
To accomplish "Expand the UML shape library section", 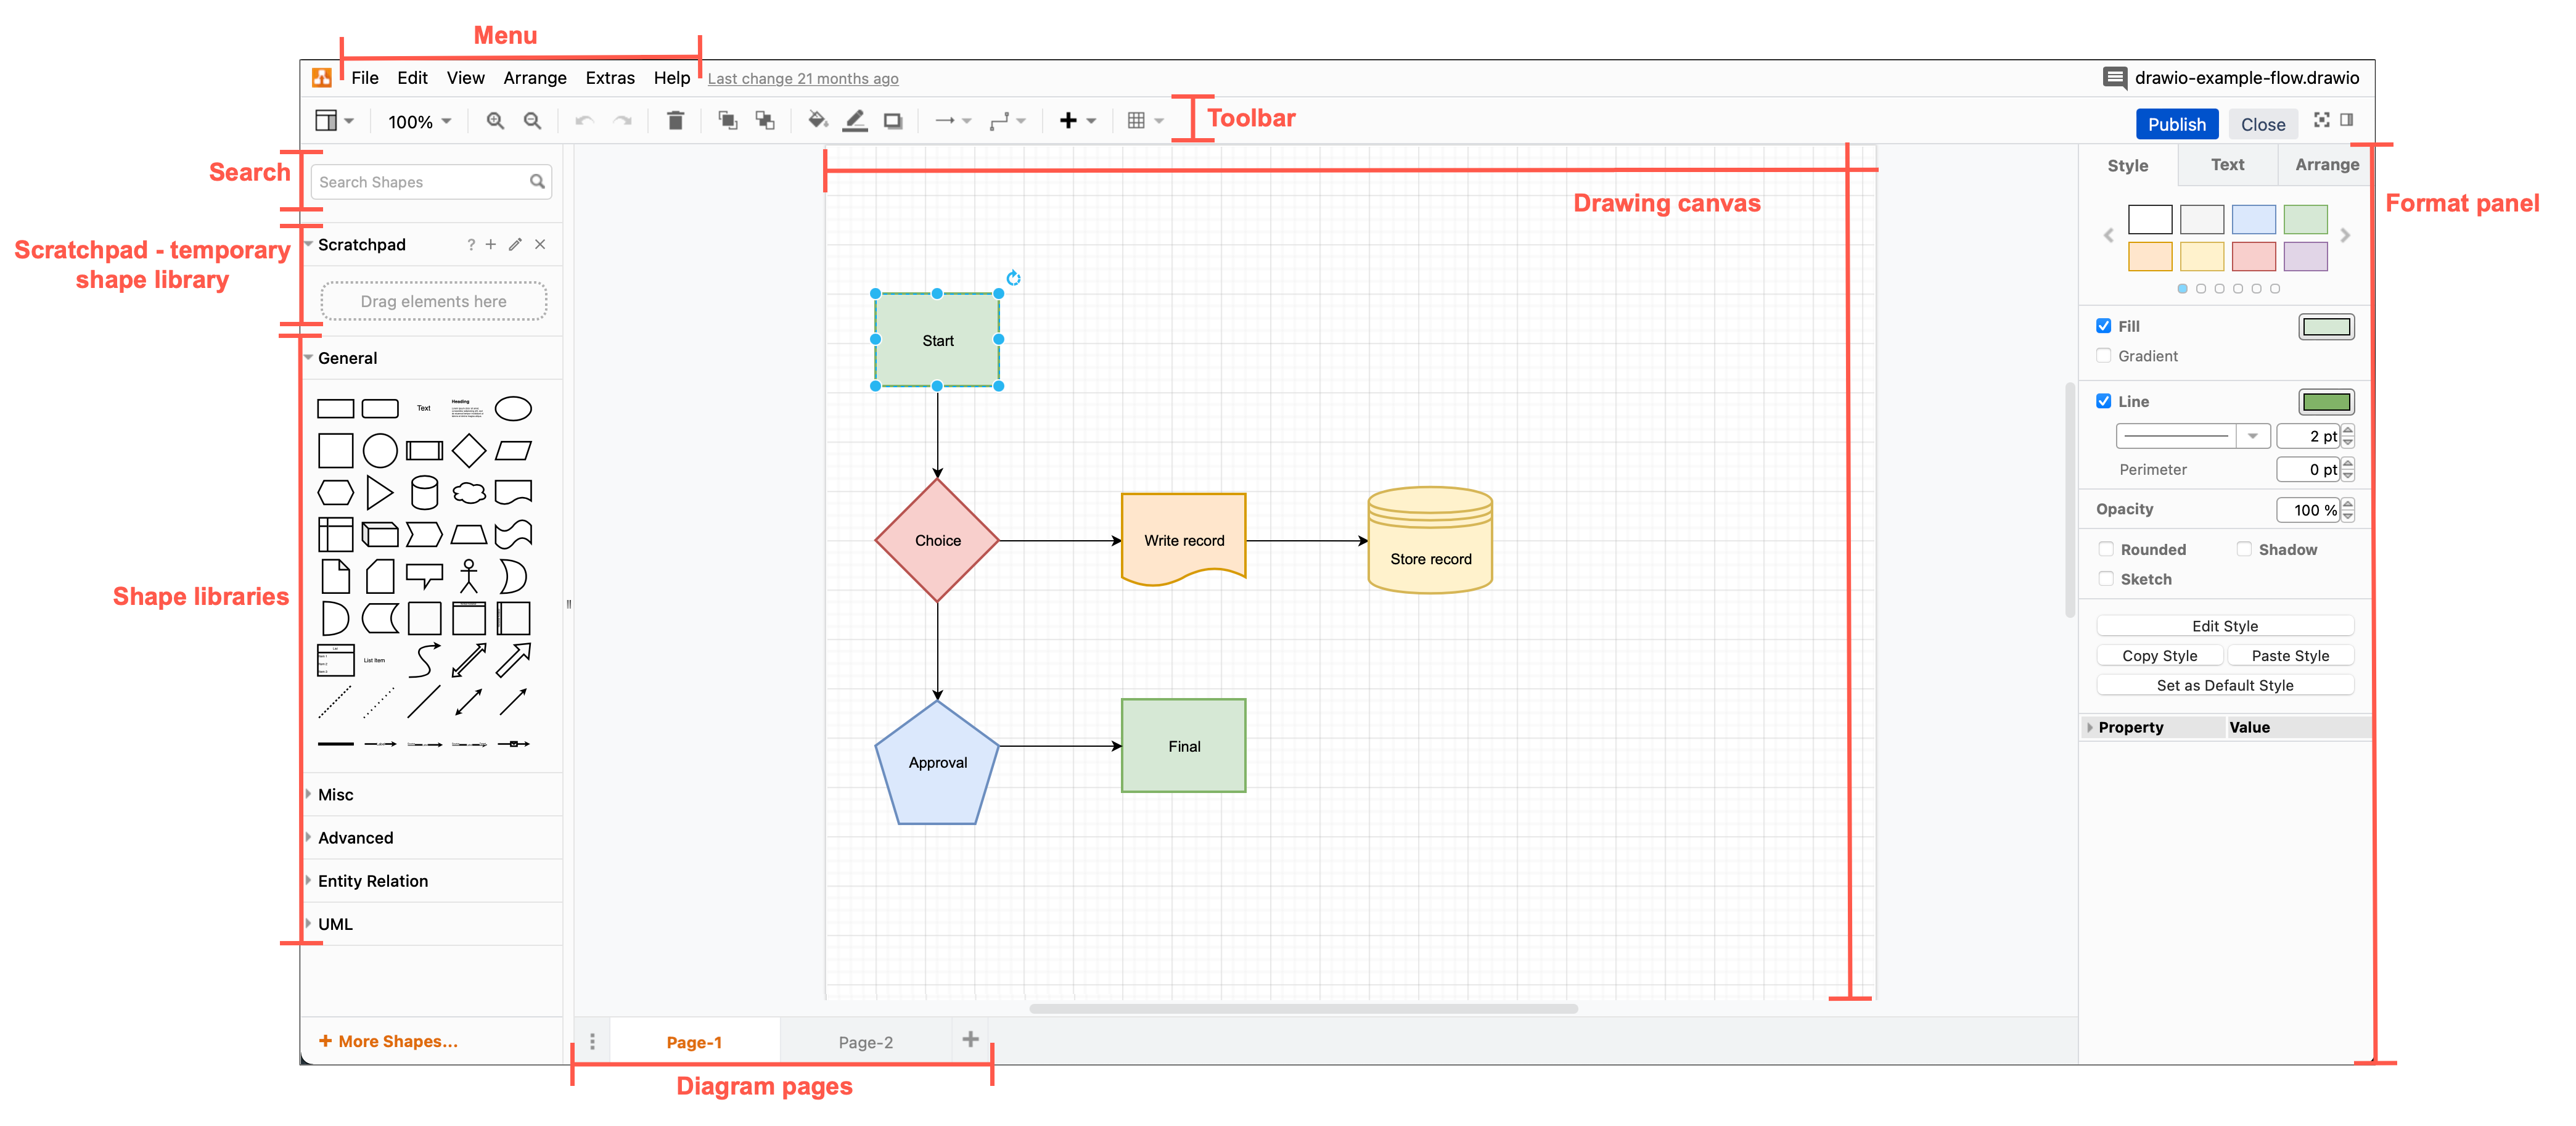I will (335, 923).
